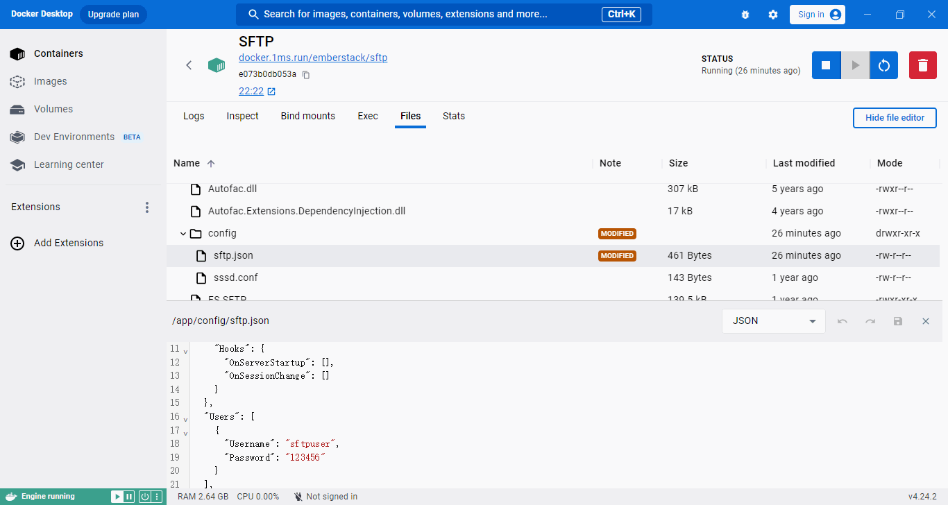
Task: Click the Mode column header
Action: 890,163
